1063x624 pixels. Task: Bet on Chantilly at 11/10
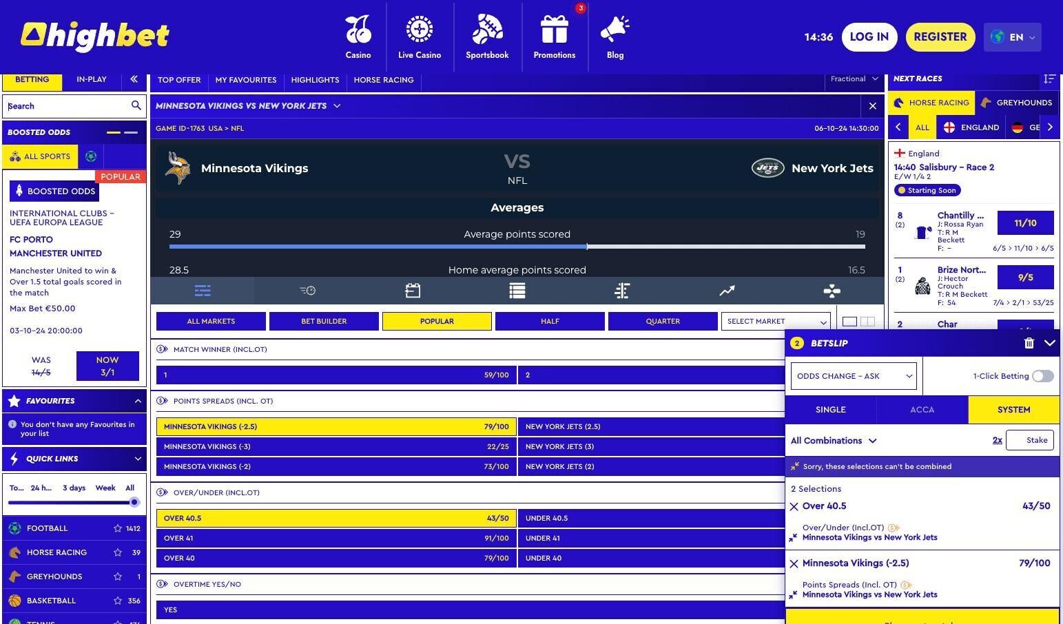(1025, 223)
